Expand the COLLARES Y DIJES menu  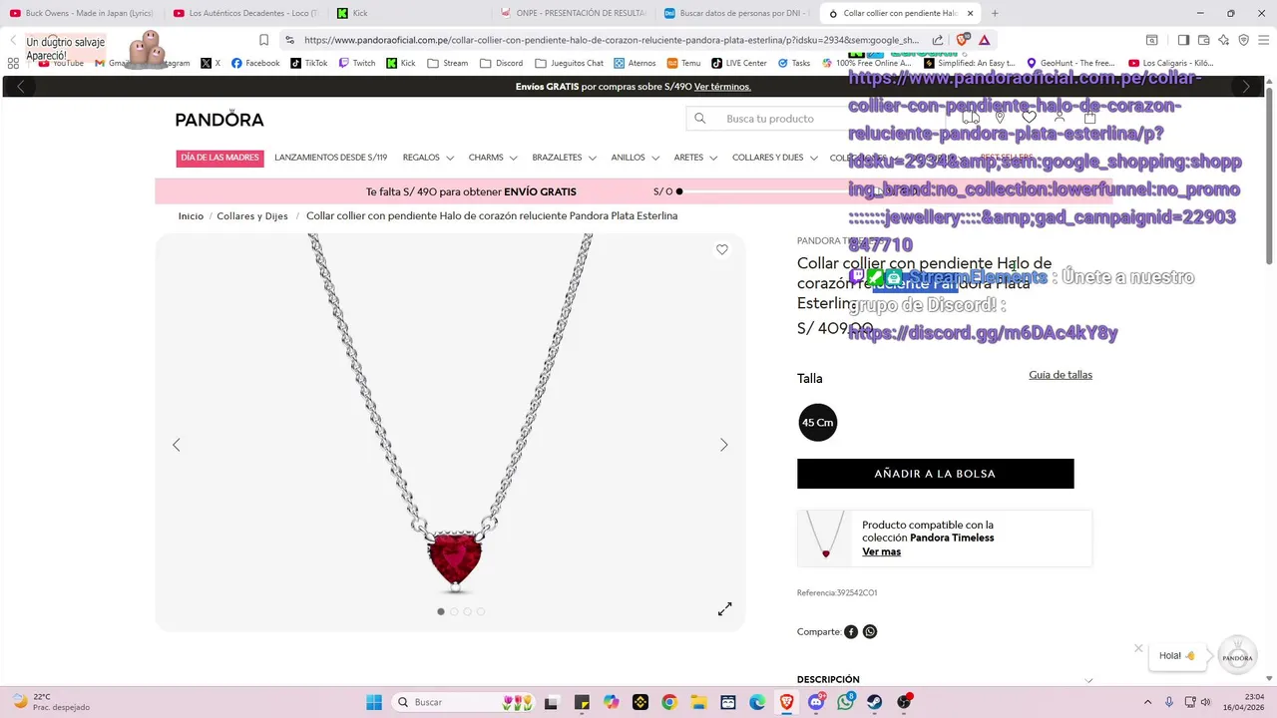point(775,158)
